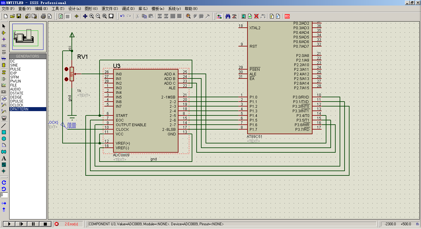421x229 pixels.
Task: Select the 2D circle drawing tool
Action: (4, 139)
